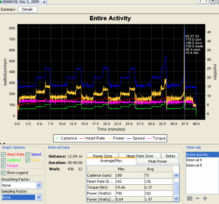Click the table's vertical scrollbar thumb
This screenshot has height=204, width=219.
176,188
